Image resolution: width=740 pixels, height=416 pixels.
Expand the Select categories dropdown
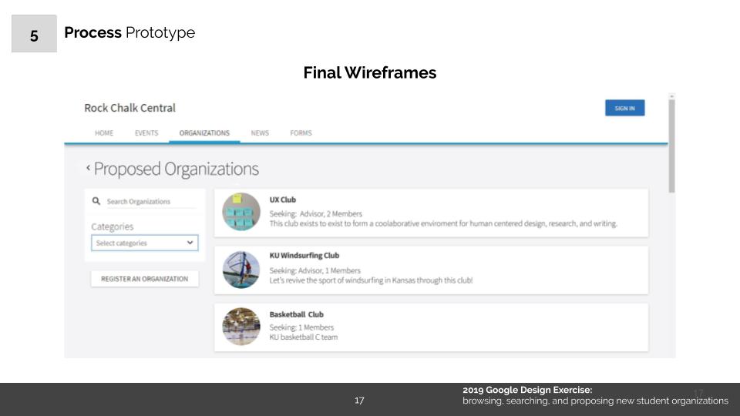point(145,243)
